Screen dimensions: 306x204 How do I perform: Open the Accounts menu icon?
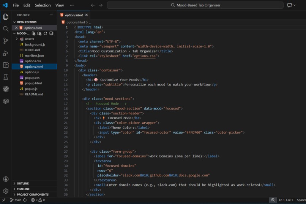tap(6, 179)
